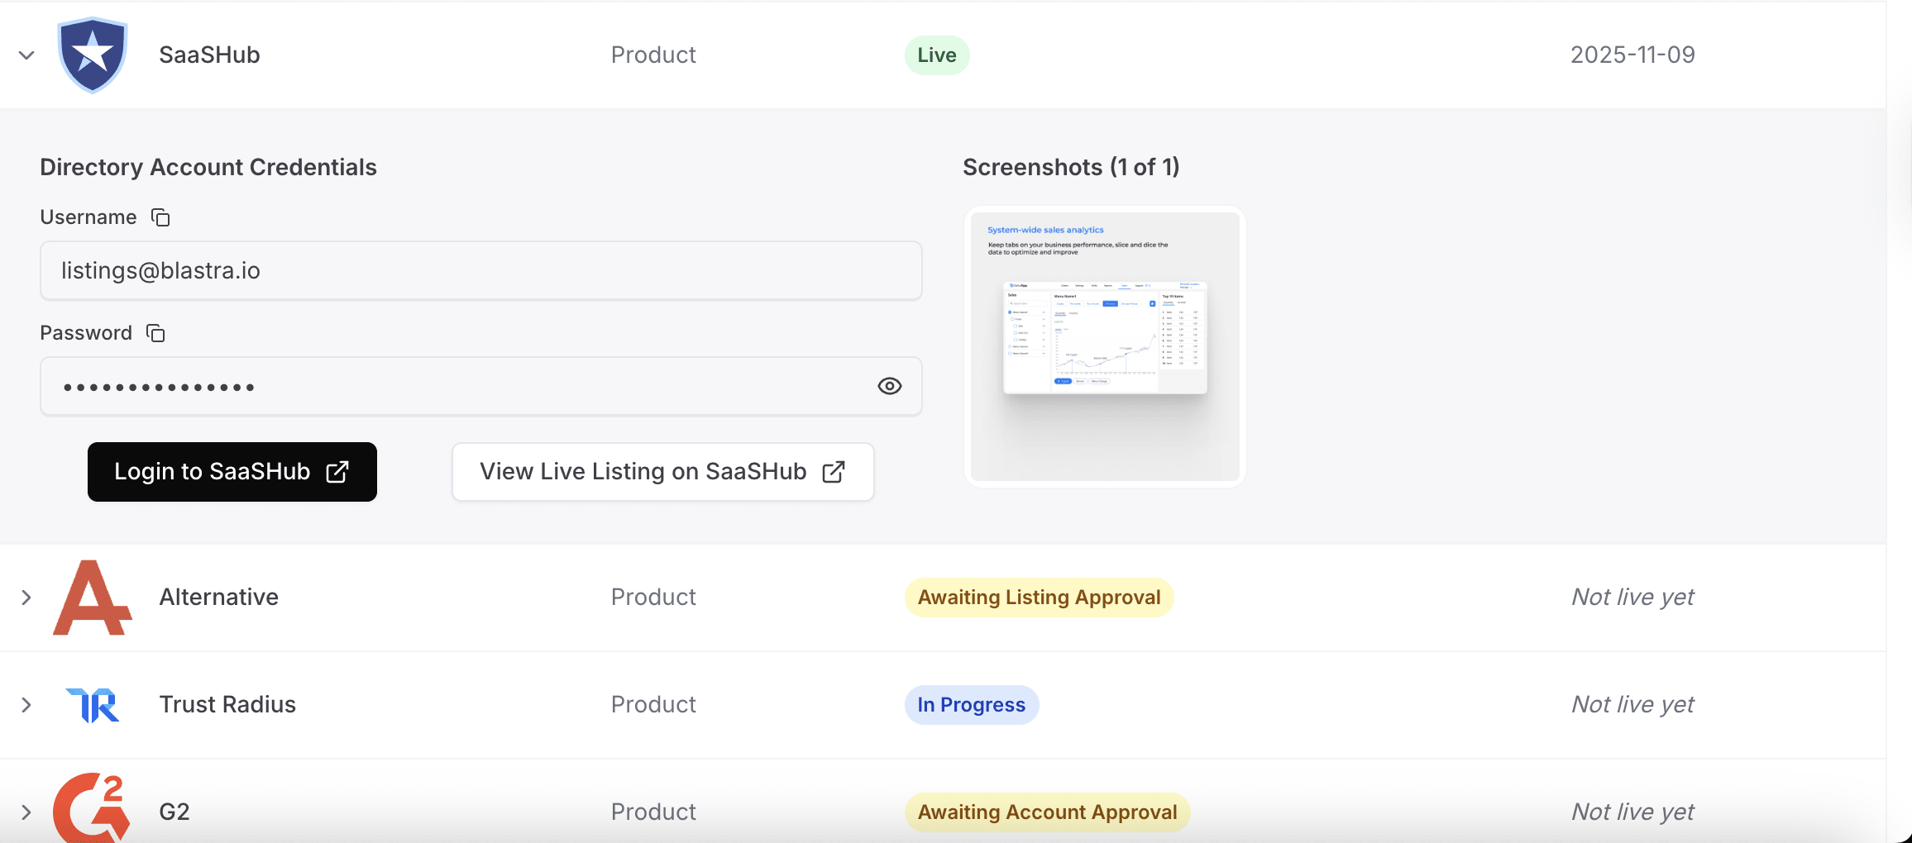Click external link icon on View Live Listing
This screenshot has height=843, width=1912.
pyautogui.click(x=834, y=472)
